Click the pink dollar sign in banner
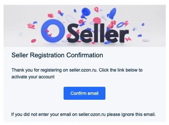The image size is (169, 125). pyautogui.click(x=112, y=24)
